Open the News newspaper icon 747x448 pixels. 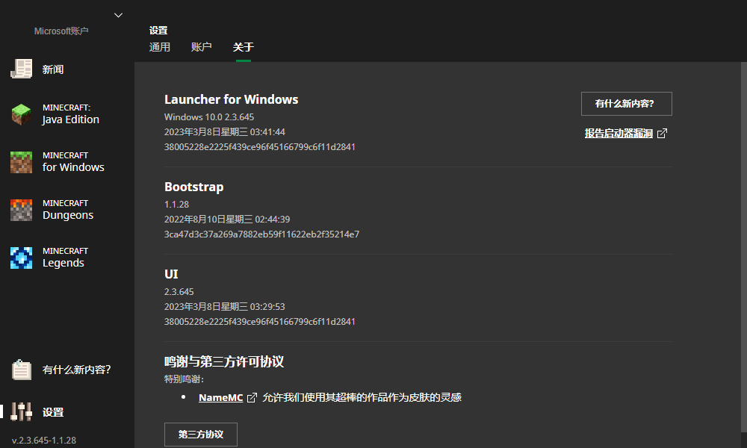point(22,69)
